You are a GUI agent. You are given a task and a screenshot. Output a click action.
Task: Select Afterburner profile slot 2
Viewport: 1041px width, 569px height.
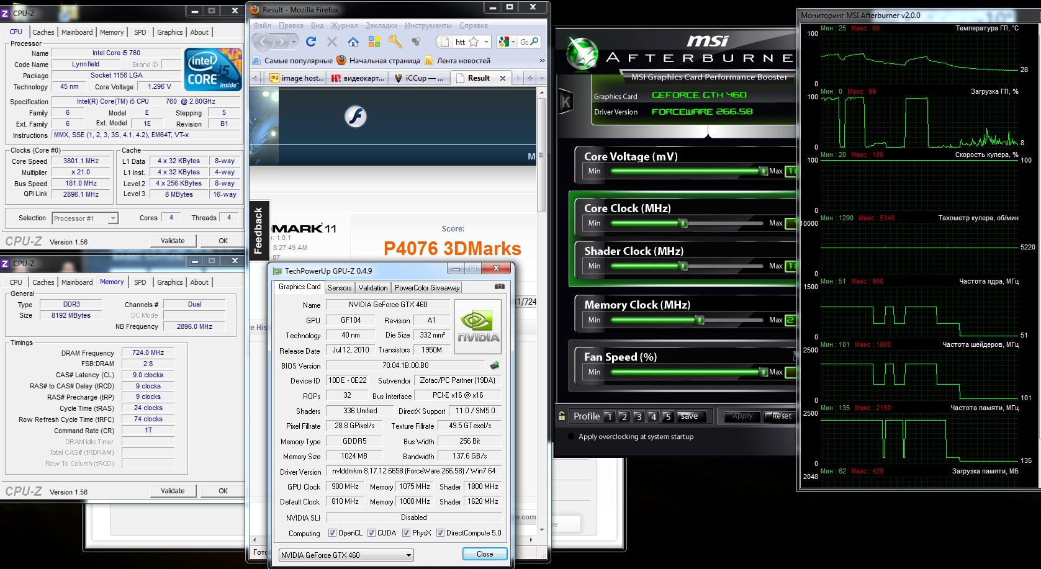[x=624, y=416]
